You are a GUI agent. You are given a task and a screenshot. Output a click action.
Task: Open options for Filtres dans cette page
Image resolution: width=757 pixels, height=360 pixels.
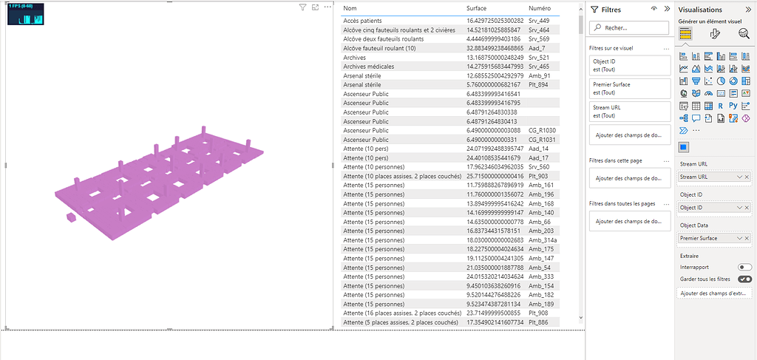(x=666, y=160)
